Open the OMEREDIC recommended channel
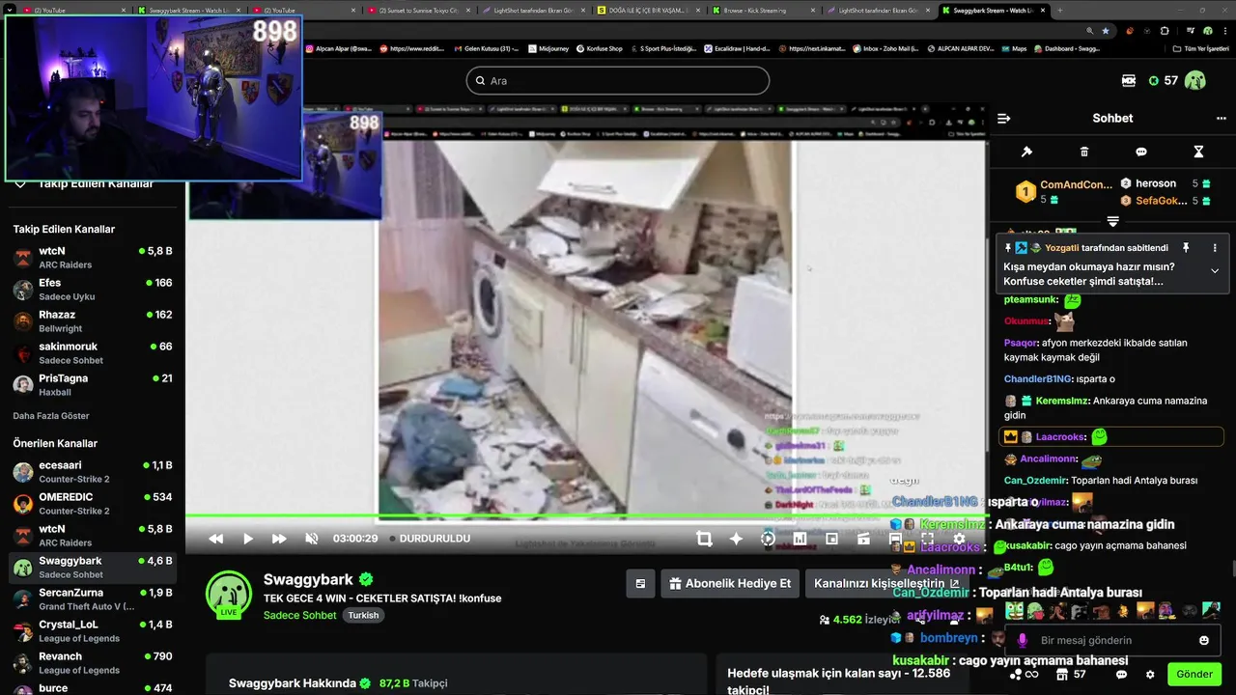The image size is (1236, 695). tap(93, 504)
